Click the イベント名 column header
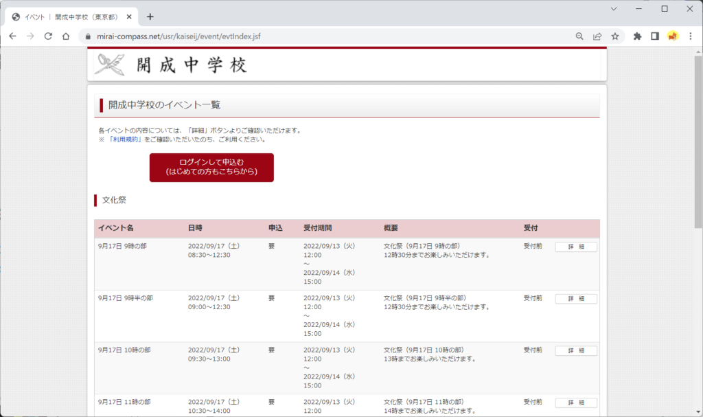This screenshot has width=703, height=417. click(x=115, y=228)
